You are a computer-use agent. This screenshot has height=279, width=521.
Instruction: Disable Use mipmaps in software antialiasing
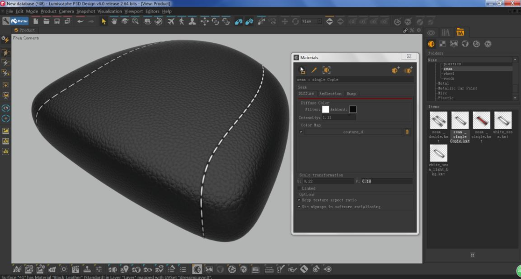pos(300,207)
